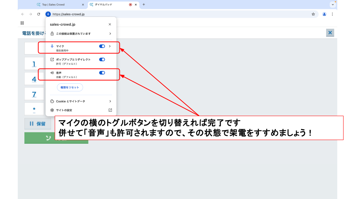Expand the マイク settings chevron
355x199 pixels.
(110, 46)
